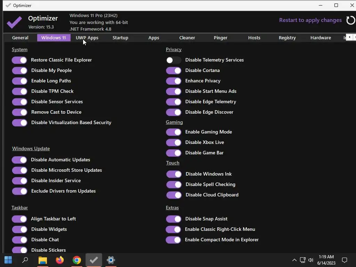Toggle Disable Chat switch
Viewport: 356px width, 267px height.
(19, 240)
